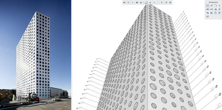Choose the window rectangle tool in Инструменты
The height and width of the screenshot is (110, 222).
click(215, 6)
